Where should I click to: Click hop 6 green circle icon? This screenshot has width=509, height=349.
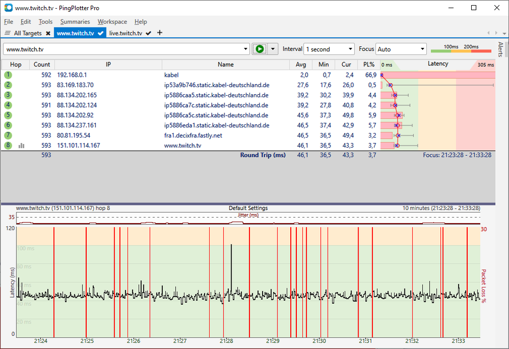pyautogui.click(x=8, y=125)
